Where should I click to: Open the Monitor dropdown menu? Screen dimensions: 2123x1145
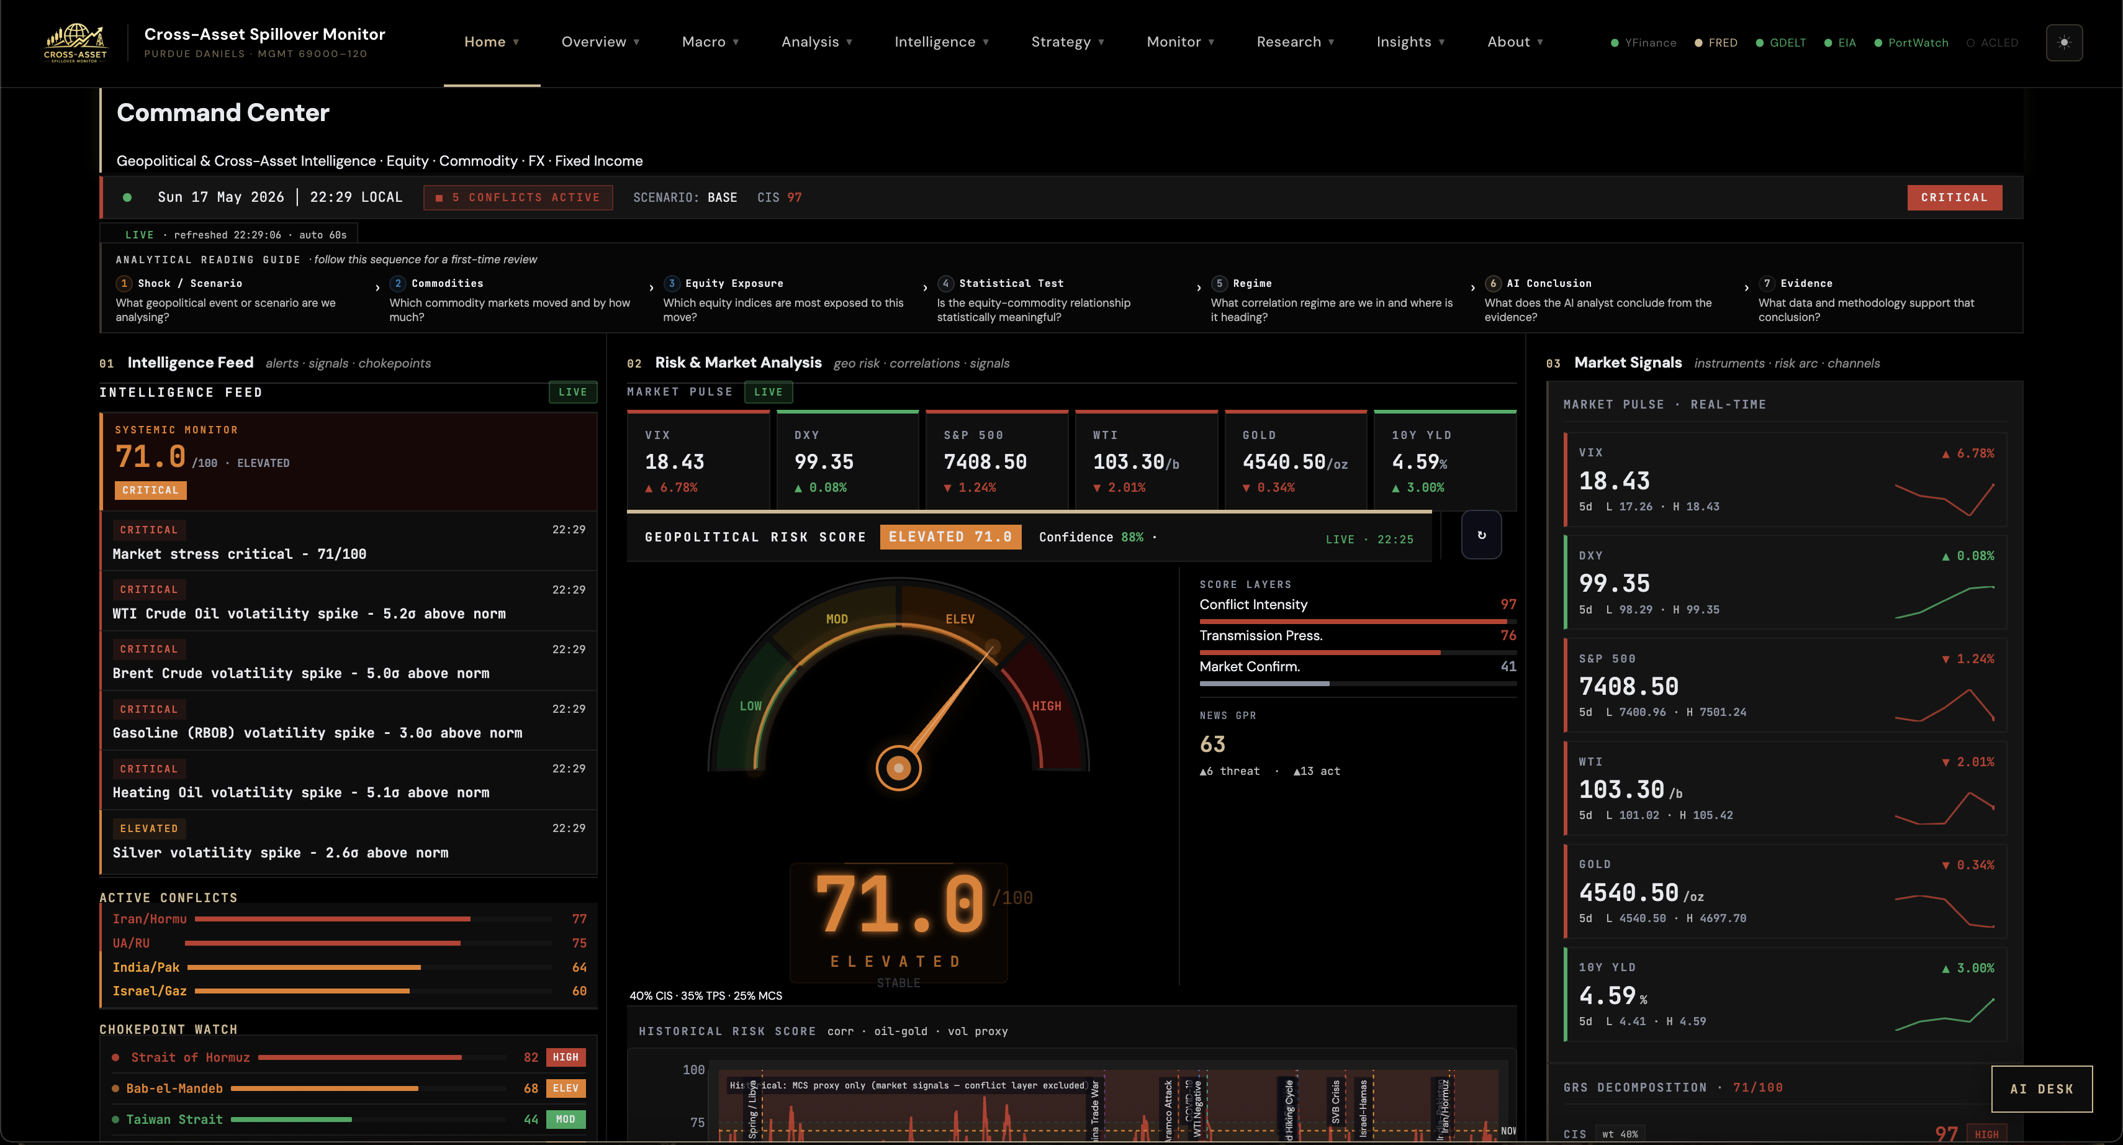pyautogui.click(x=1180, y=42)
